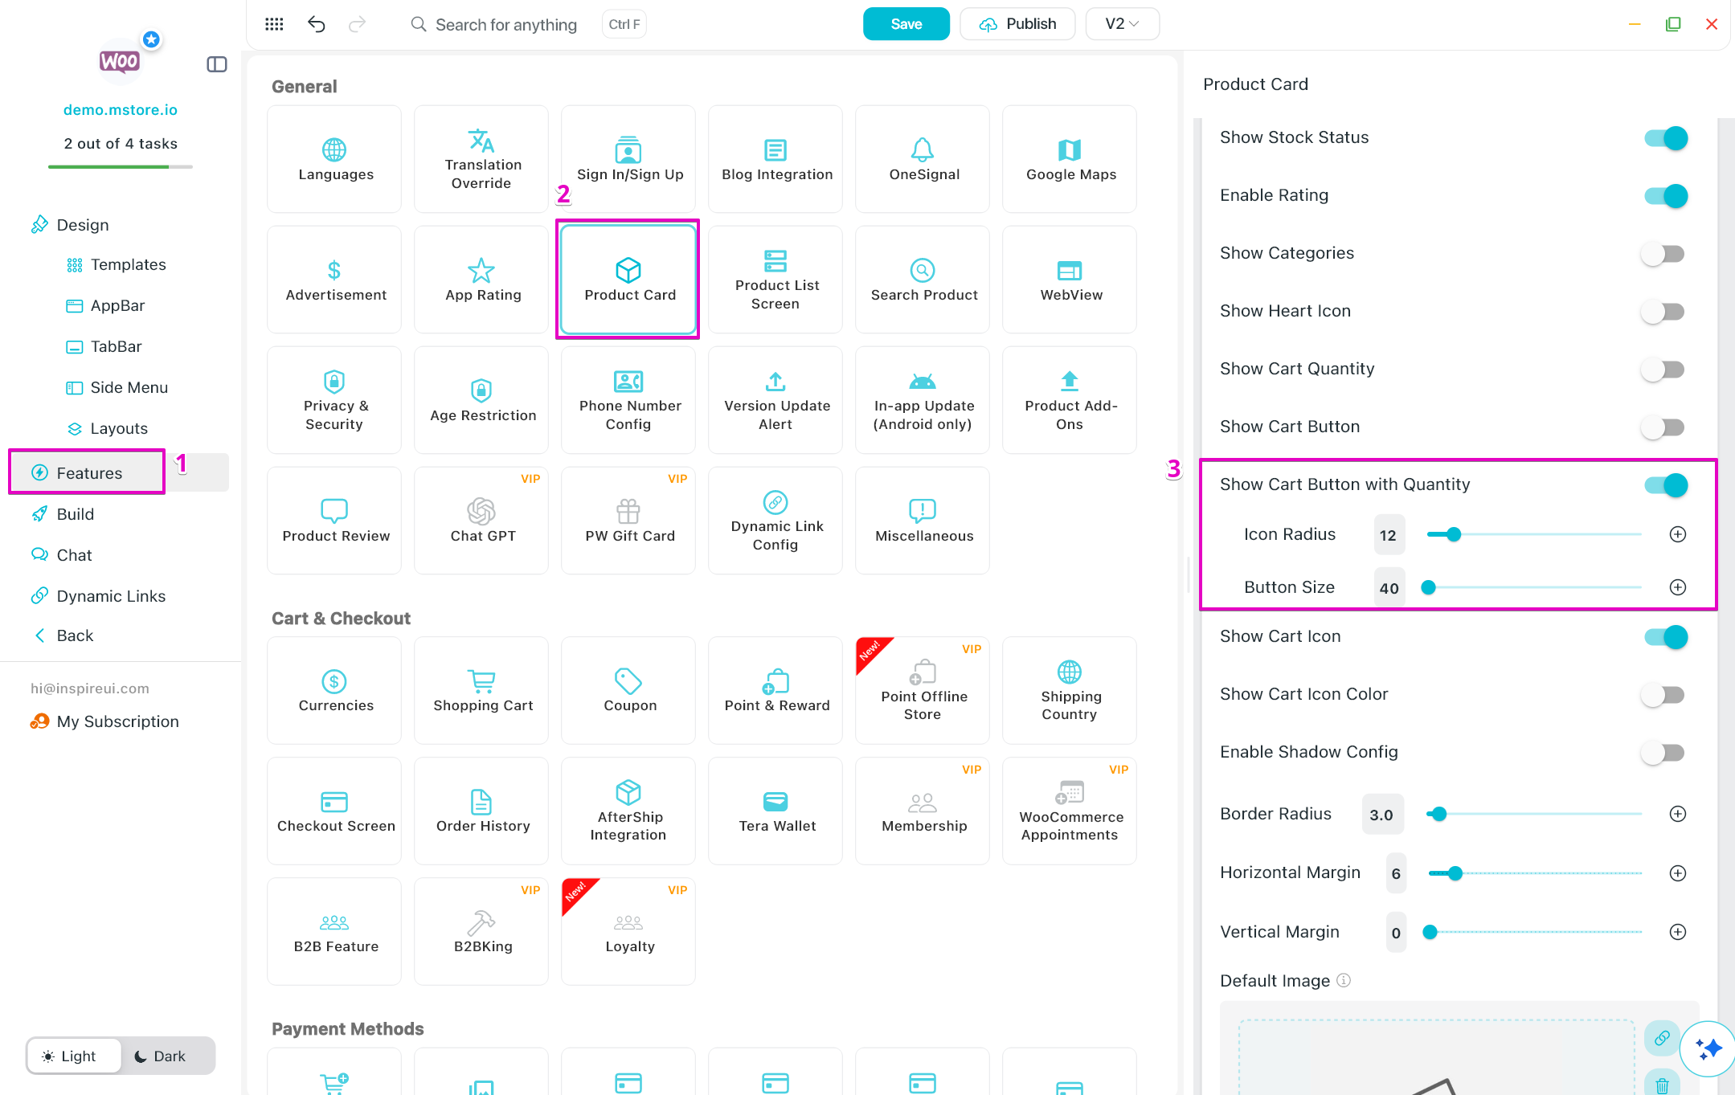Image resolution: width=1735 pixels, height=1095 pixels.
Task: Enable the Show Heart Icon toggle
Action: [x=1663, y=312]
